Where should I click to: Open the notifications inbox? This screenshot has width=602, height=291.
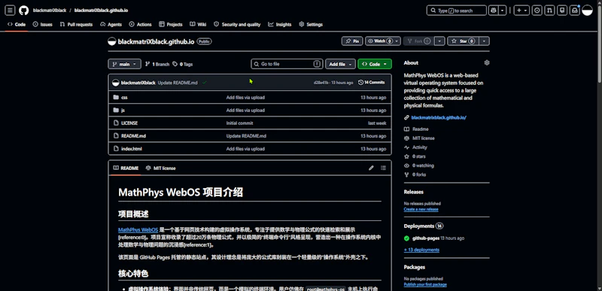(575, 11)
